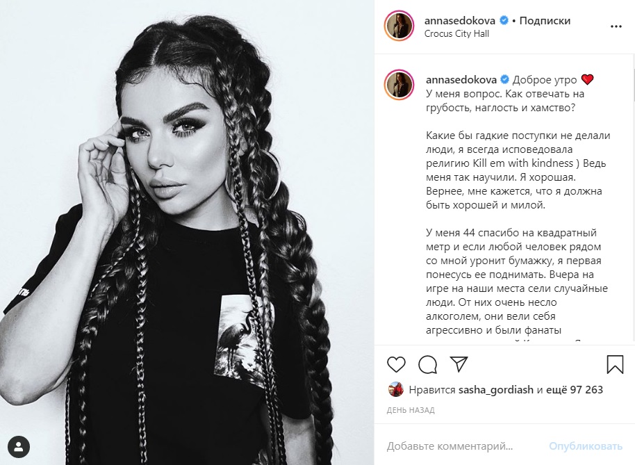Viewport: 635px width, 465px height.
Task: Open the Crocus City Hall location link
Action: coord(456,33)
